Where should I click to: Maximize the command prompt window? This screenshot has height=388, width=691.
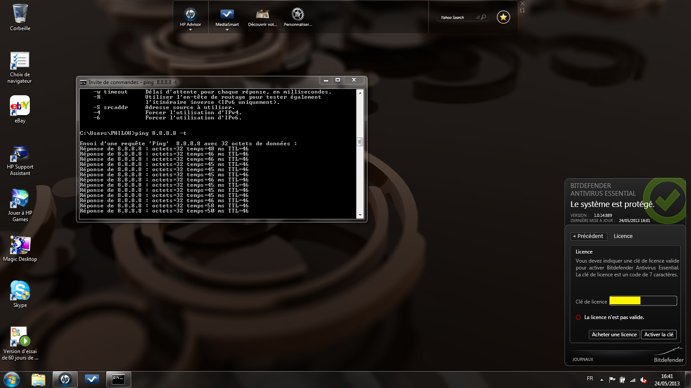click(338, 80)
